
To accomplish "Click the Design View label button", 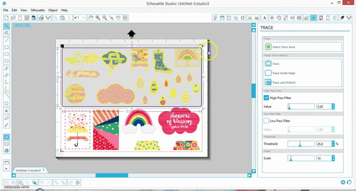I will 22,25.
